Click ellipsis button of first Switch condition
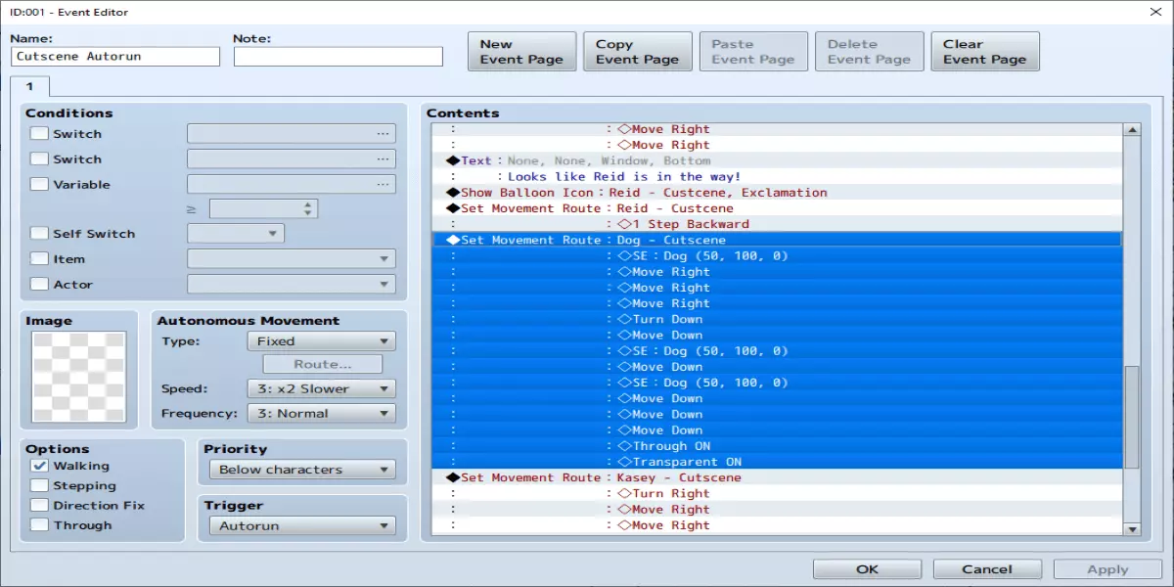This screenshot has width=1174, height=587. click(x=382, y=134)
